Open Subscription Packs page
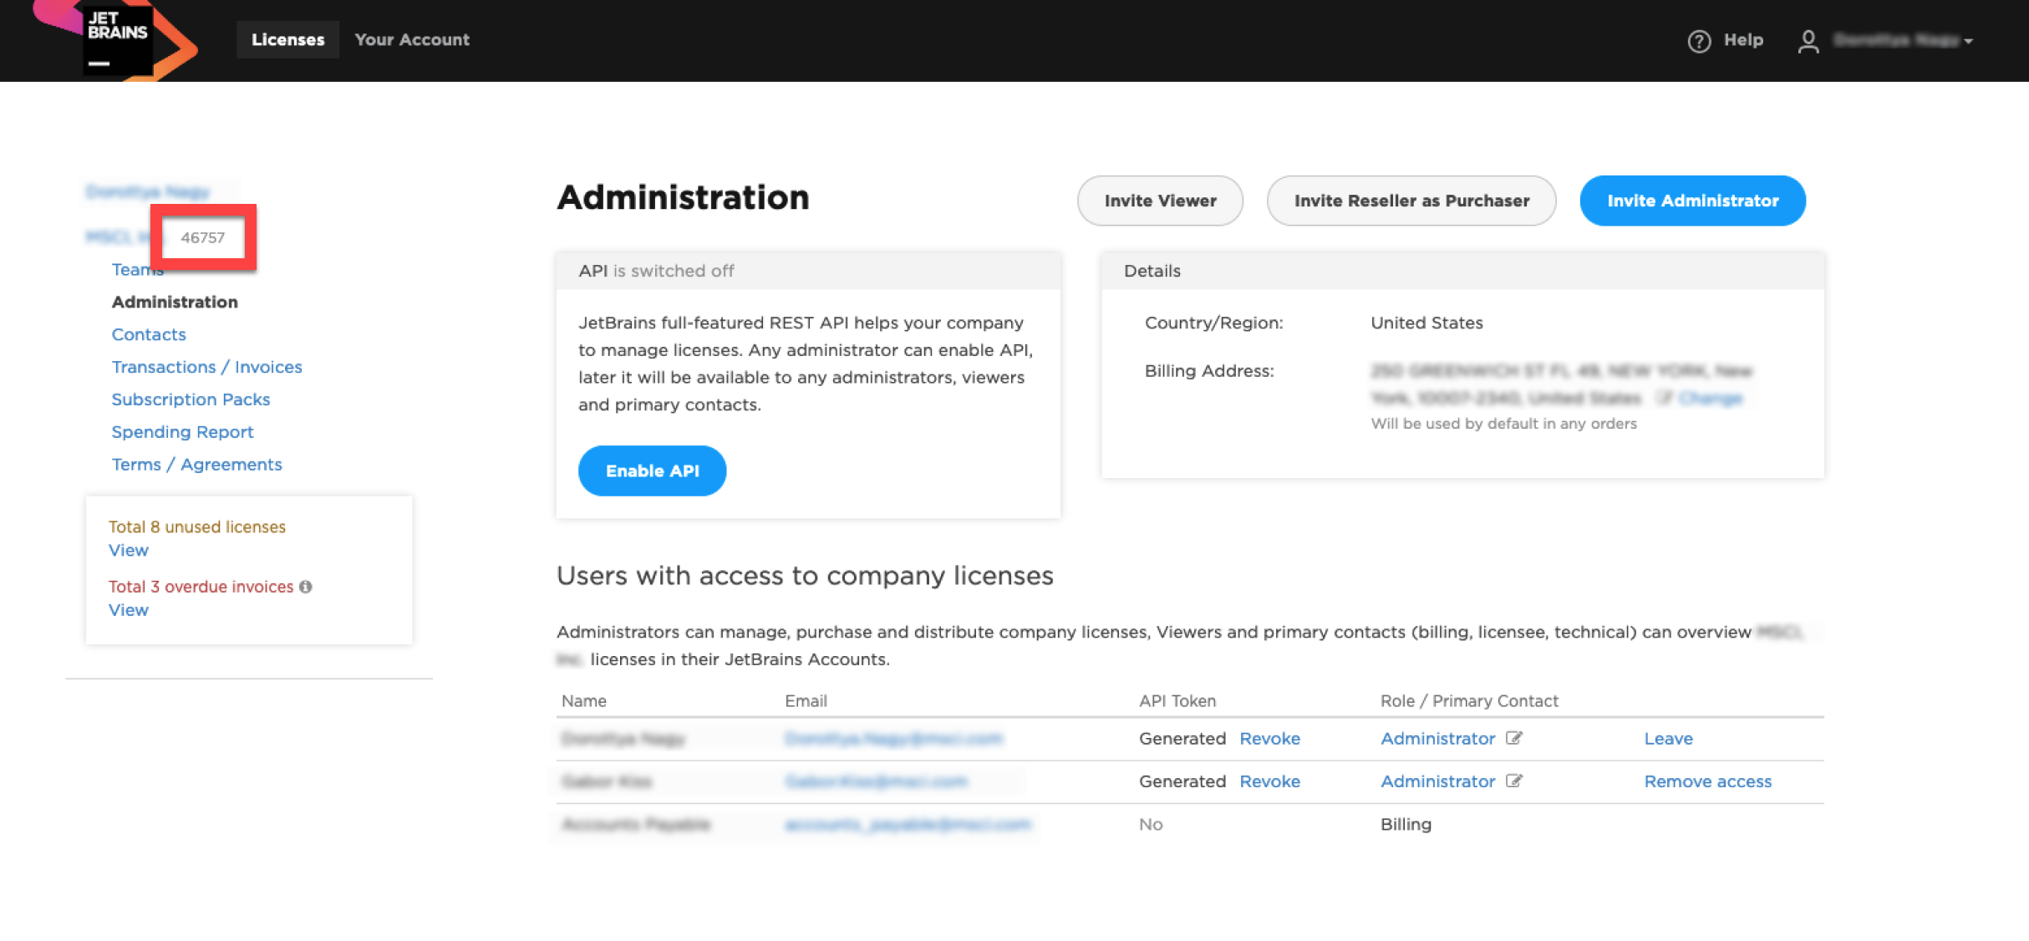 pos(191,399)
